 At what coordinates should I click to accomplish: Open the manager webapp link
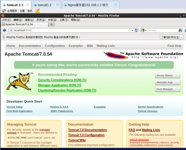click(x=45, y=130)
